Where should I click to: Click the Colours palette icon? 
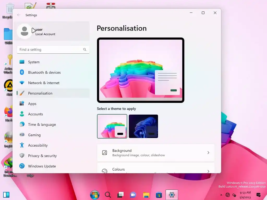[x=105, y=171]
